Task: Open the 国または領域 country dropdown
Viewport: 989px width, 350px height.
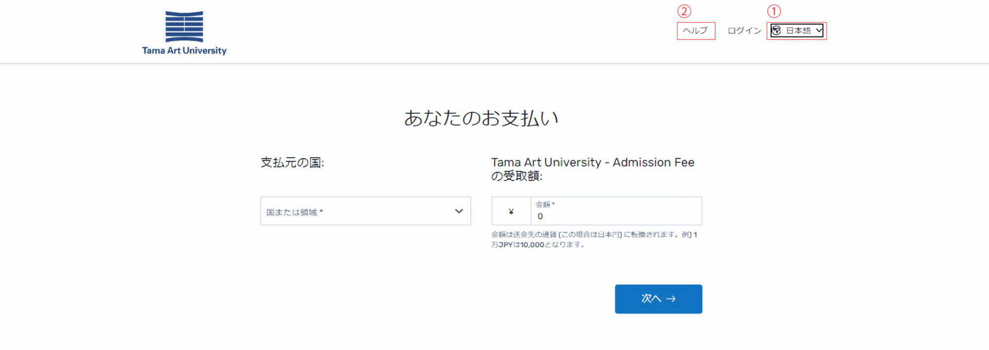Action: (x=356, y=212)
